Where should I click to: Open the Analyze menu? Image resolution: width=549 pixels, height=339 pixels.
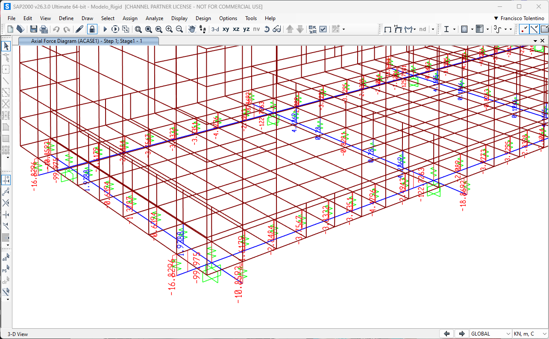(154, 18)
